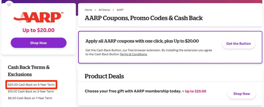Screen dimensions: 264x107
Task: Open All Stores breadcrumb link
Action: (104, 10)
